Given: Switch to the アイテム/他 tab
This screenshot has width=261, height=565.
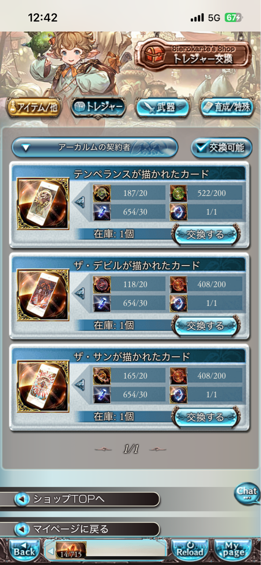Looking at the screenshot, I should [34, 108].
